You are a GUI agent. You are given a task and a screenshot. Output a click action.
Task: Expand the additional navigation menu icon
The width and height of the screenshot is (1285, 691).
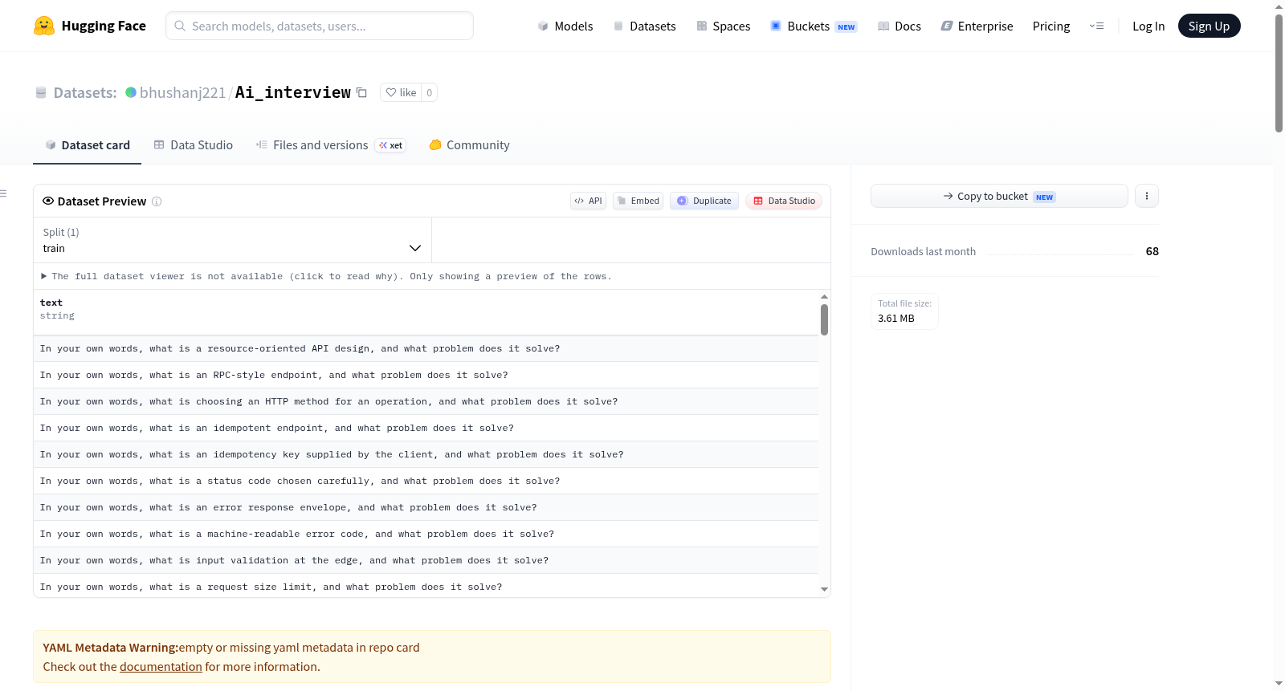click(x=1096, y=26)
